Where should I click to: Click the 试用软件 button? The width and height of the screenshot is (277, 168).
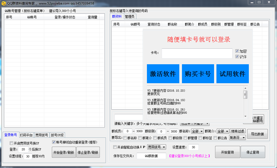click(233, 74)
